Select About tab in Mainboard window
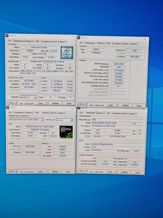This screenshot has width=163, height=218. (x=132, y=114)
